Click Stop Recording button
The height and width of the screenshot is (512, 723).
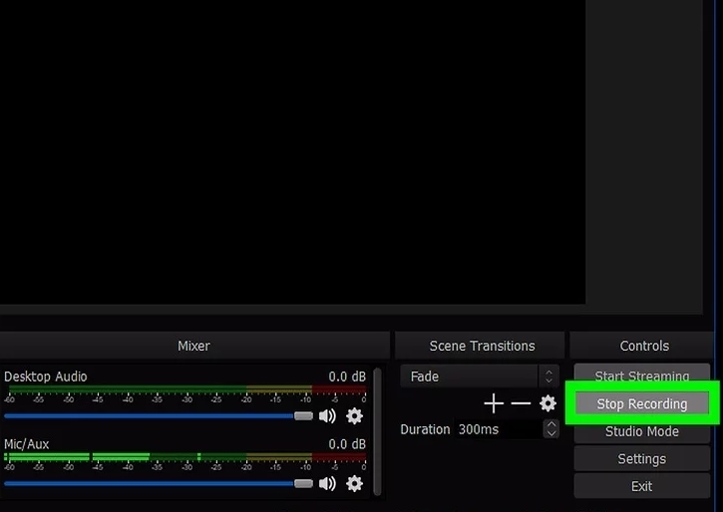pos(642,403)
